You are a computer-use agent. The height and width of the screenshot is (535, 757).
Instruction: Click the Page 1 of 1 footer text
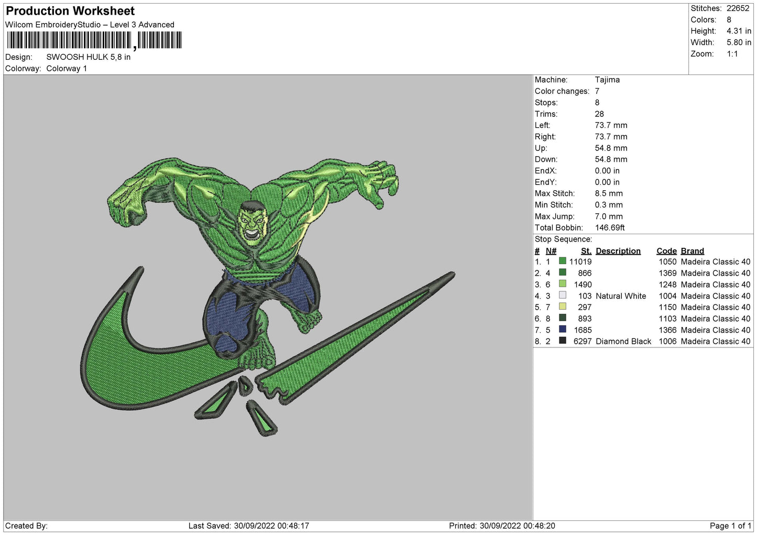730,526
